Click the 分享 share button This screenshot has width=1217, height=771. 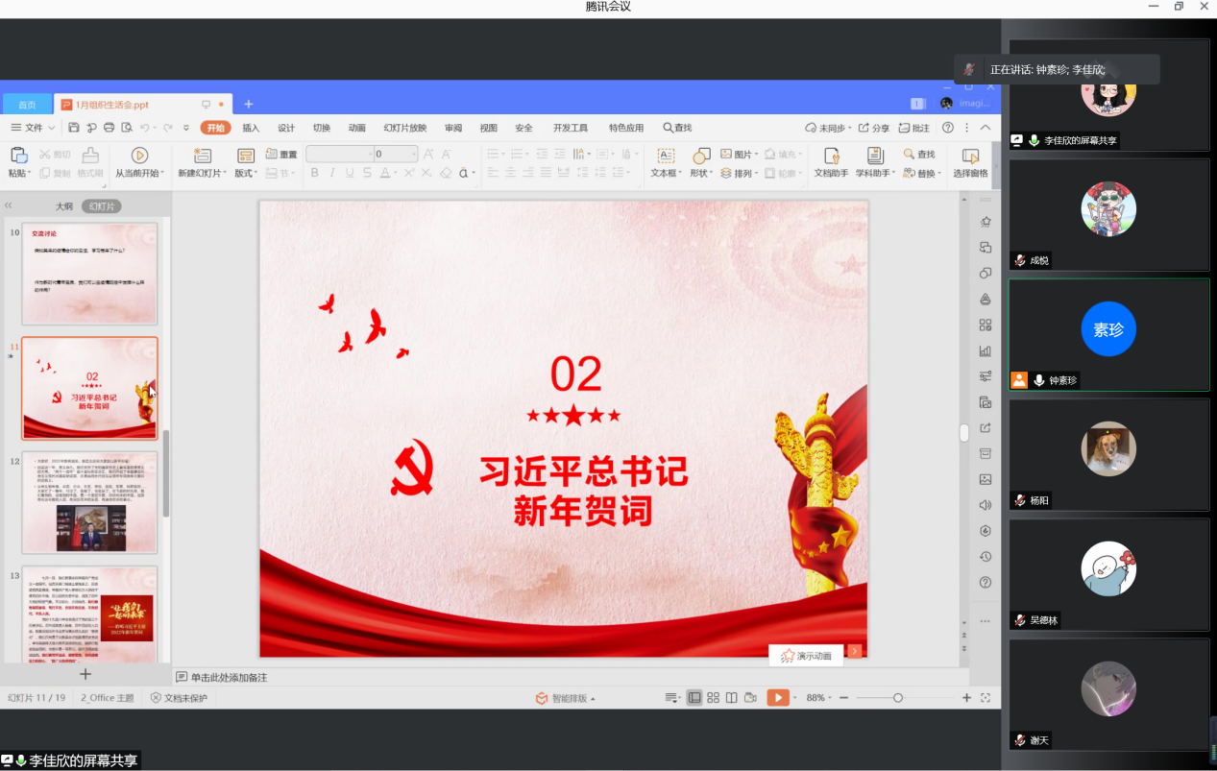pos(874,128)
